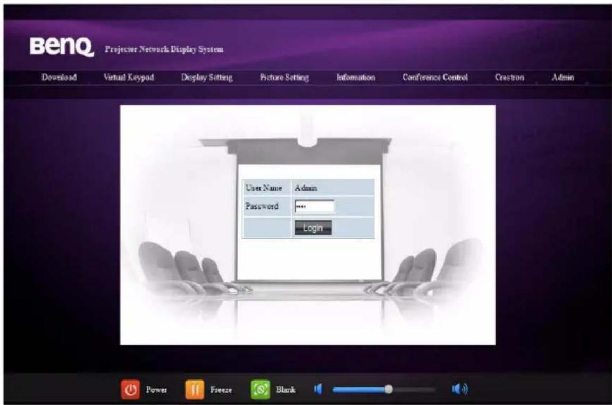Screen dimensions: 612x405
Task: Click the Blank label in bottom bar
Action: point(286,390)
